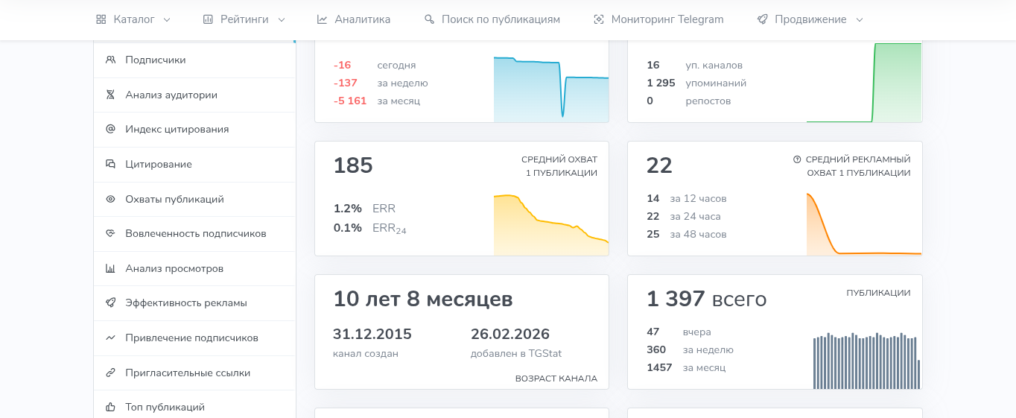The image size is (1016, 418).
Task: Click the publications bar chart
Action: tap(867, 361)
